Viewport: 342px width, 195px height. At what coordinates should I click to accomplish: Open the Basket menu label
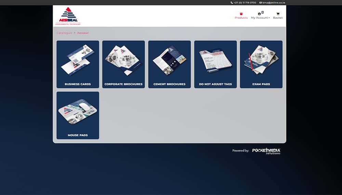(278, 18)
